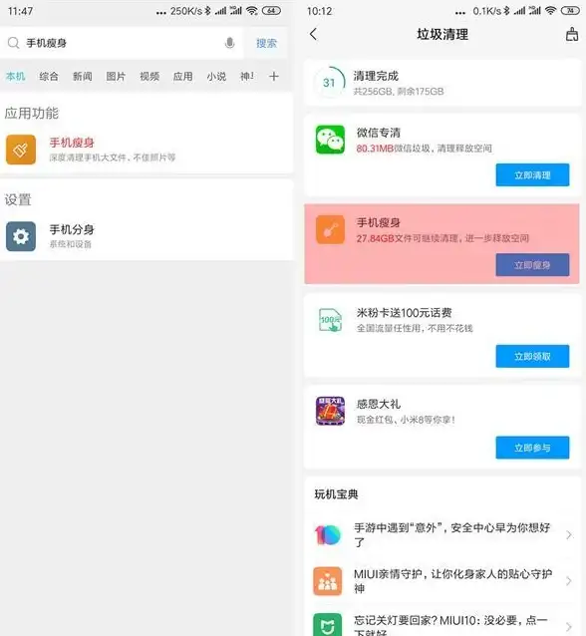This screenshot has height=636, width=586.
Task: Focus the 手机瘦身 search input field
Action: [x=122, y=43]
